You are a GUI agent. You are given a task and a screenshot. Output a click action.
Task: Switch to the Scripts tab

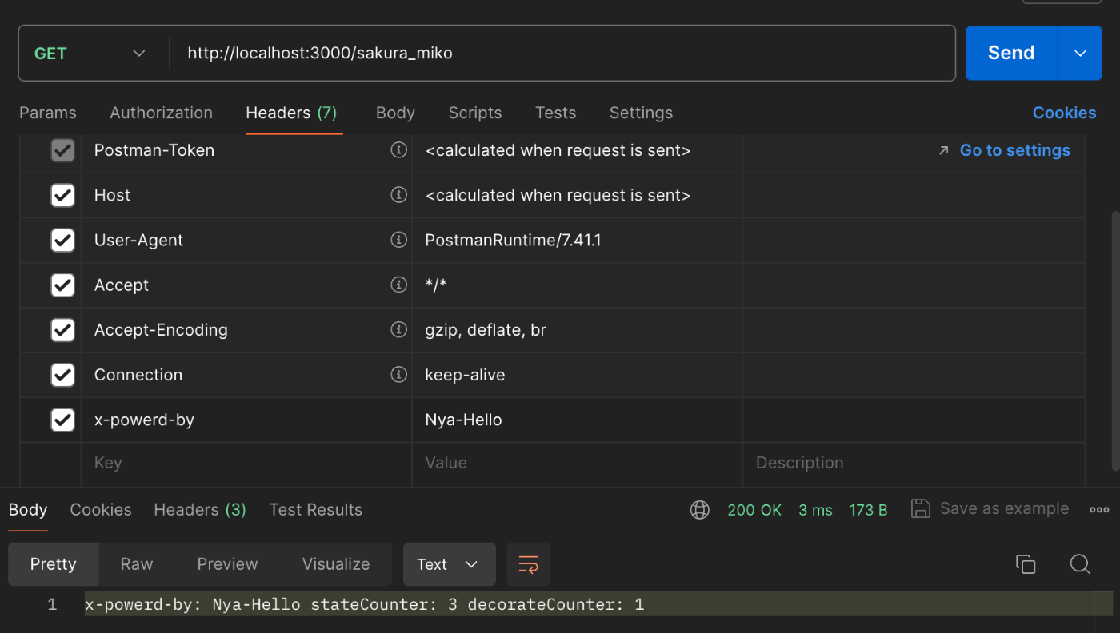tap(475, 113)
